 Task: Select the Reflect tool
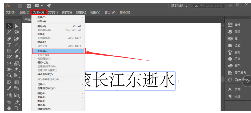point(9,63)
